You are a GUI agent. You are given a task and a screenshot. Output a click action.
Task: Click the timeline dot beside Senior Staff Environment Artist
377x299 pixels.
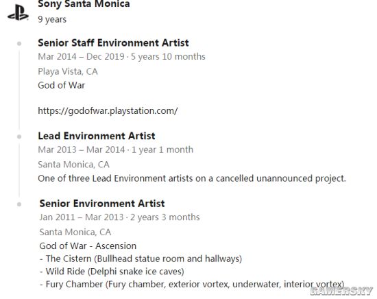point(19,43)
